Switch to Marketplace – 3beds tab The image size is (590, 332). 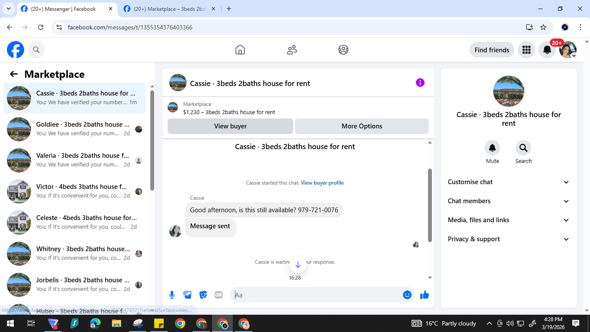(x=170, y=9)
